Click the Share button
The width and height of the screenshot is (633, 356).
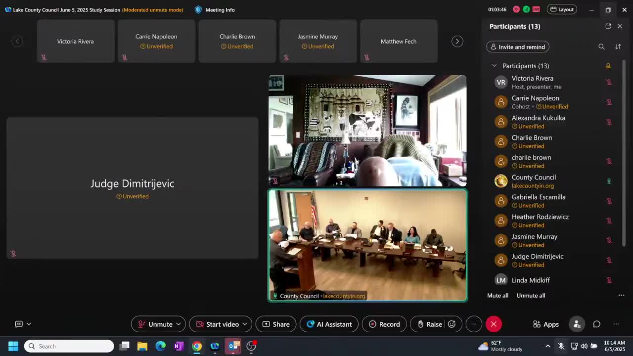276,324
